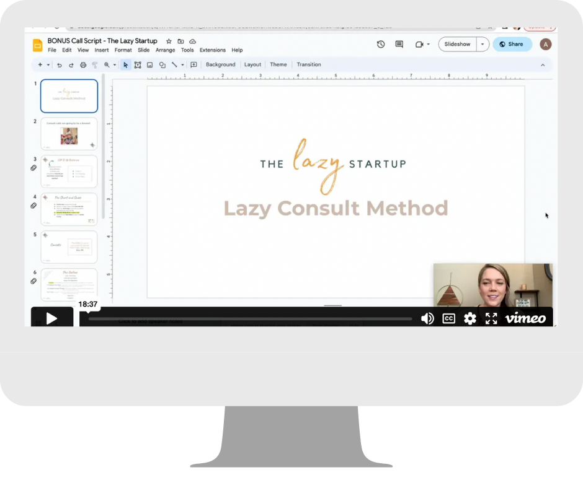Toggle the Vimeo volume speaker icon
This screenshot has width=583, height=488.
click(x=427, y=318)
